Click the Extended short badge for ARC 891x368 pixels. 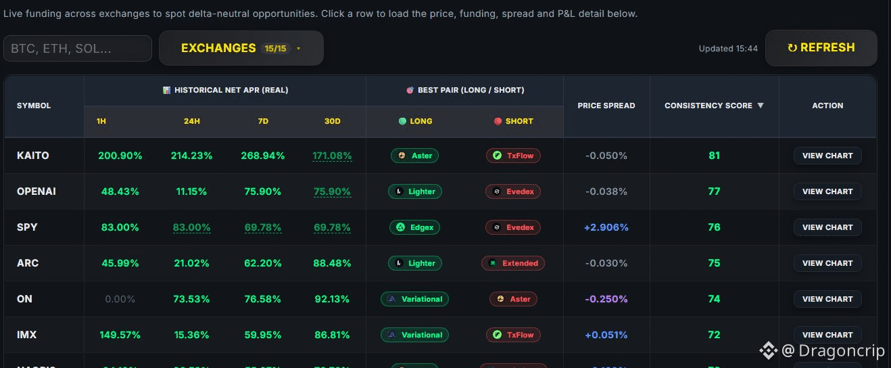pyautogui.click(x=513, y=263)
